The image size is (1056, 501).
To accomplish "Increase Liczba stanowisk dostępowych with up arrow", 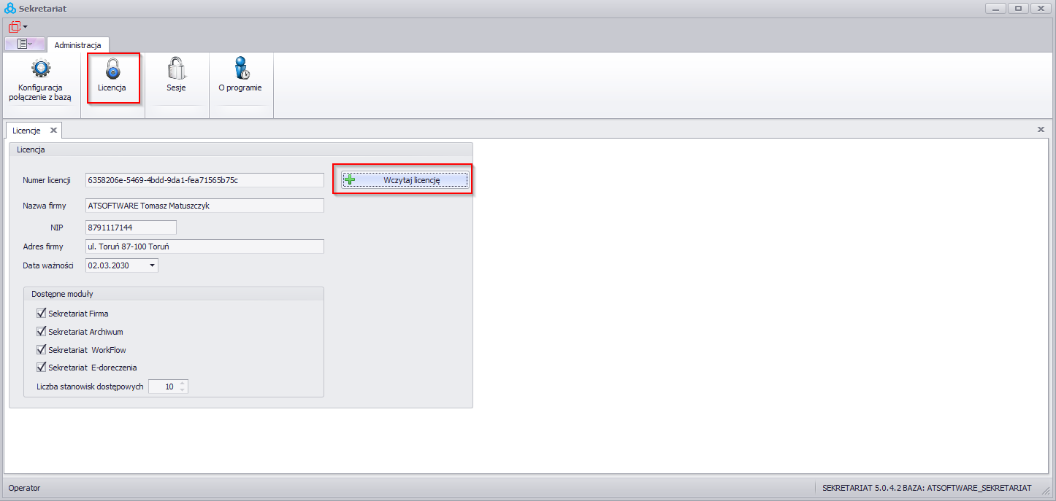I will 183,384.
